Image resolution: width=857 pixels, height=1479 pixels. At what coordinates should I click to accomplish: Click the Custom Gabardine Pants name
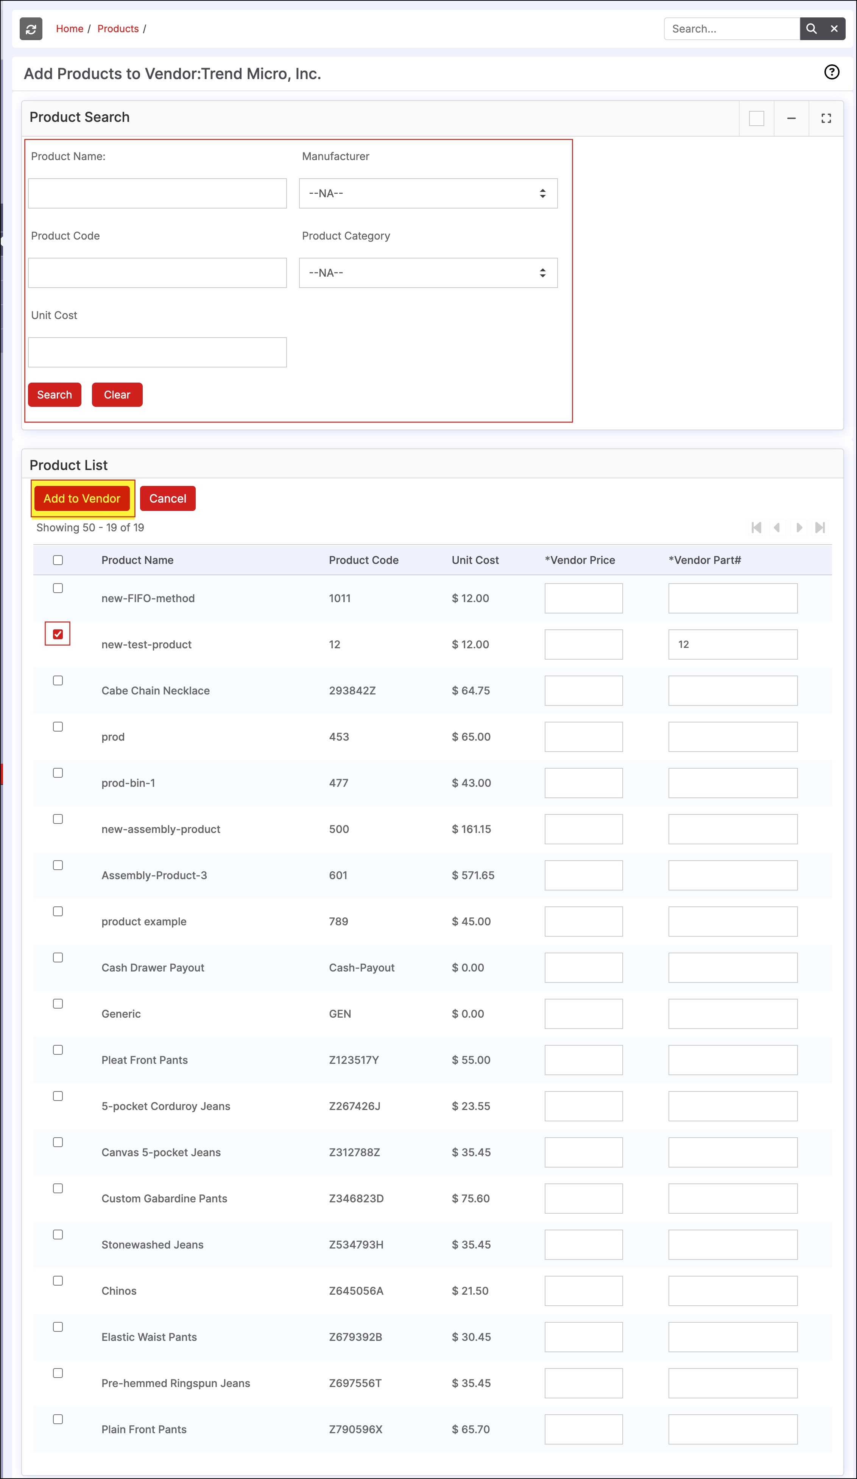pos(164,1199)
